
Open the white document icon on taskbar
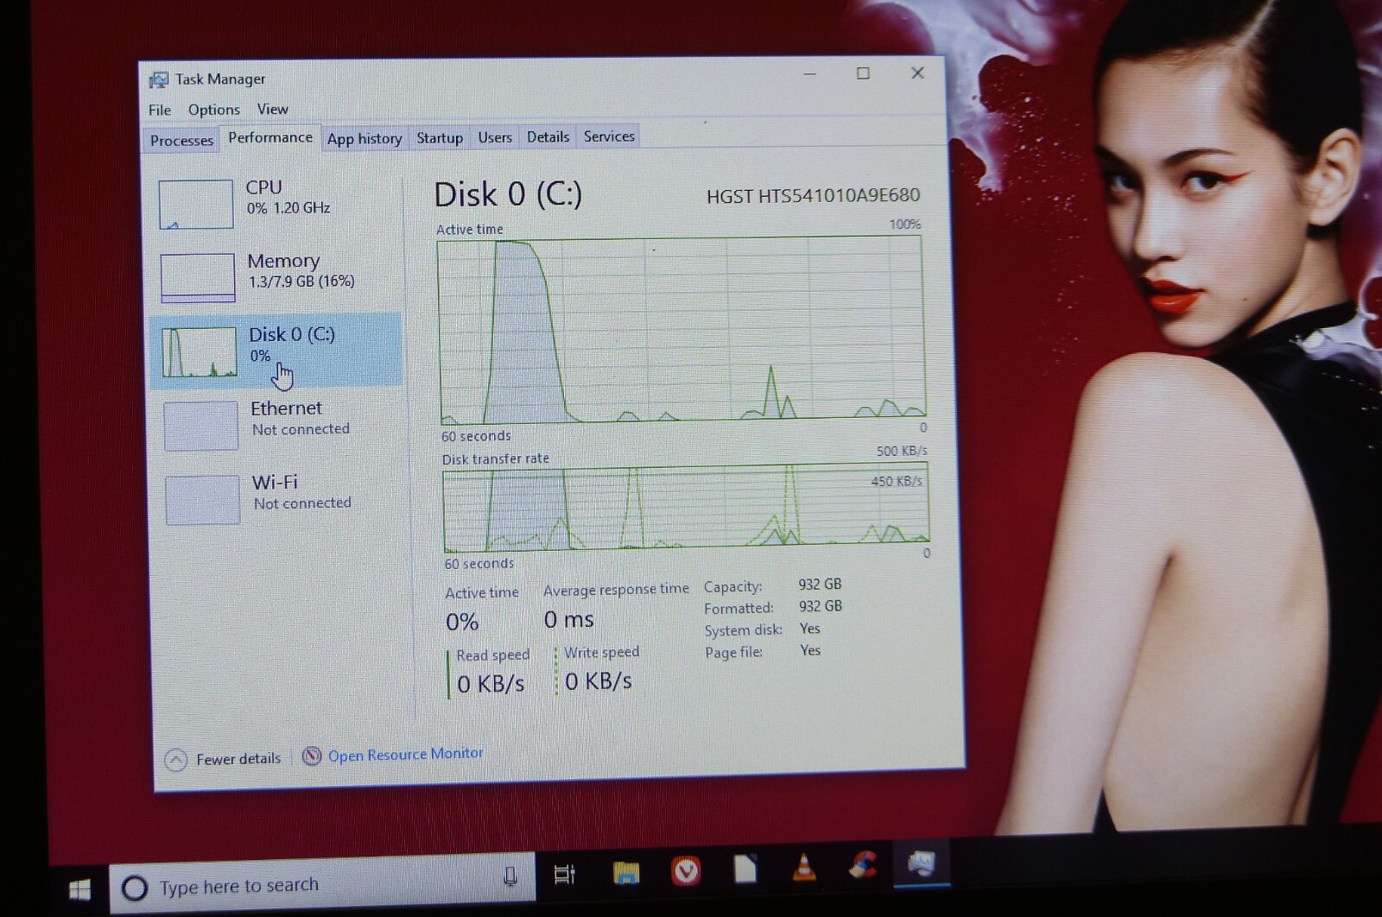(745, 869)
